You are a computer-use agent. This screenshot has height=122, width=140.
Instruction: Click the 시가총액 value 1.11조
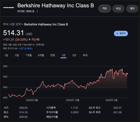[x=75, y=108]
